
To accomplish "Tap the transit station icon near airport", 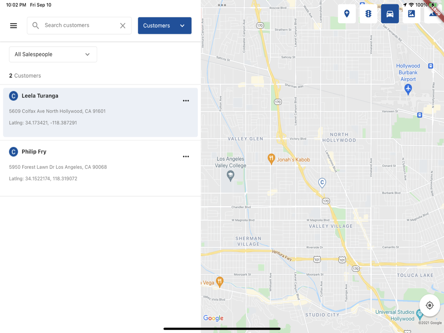I will click(x=430, y=66).
